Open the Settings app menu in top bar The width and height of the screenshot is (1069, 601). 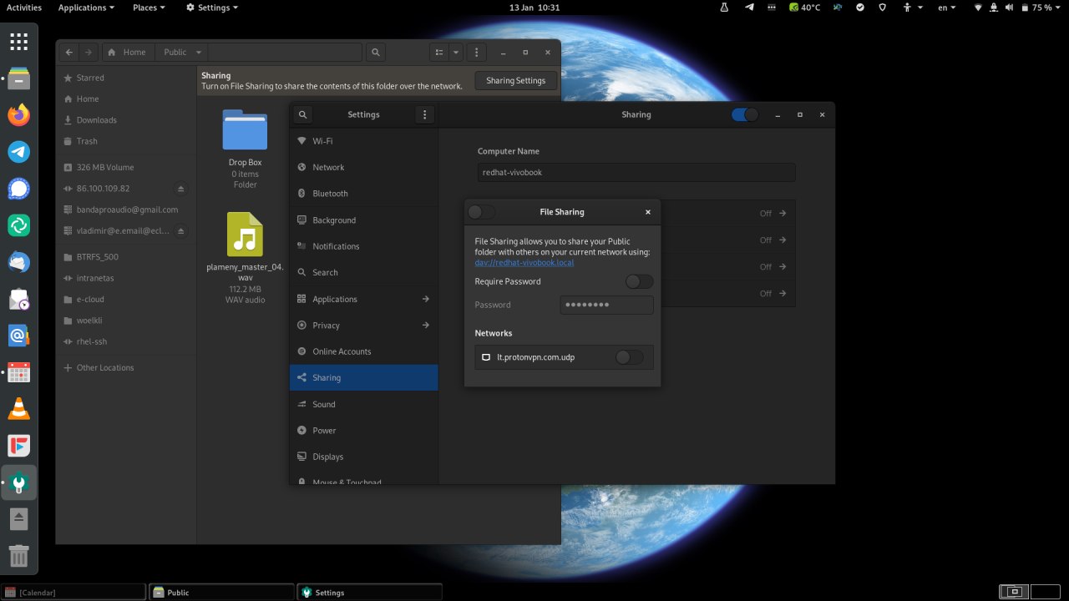click(212, 8)
